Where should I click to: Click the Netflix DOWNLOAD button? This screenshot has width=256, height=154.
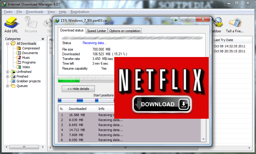tap(162, 104)
